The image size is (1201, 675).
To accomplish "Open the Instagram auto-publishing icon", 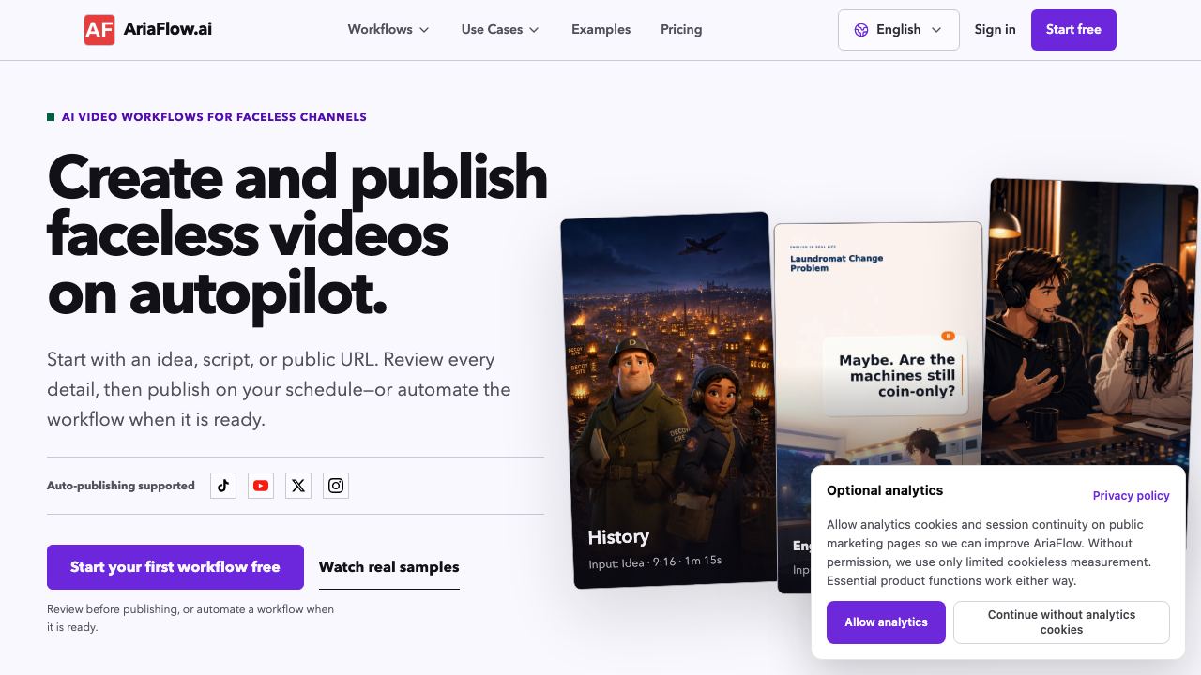I will coord(336,486).
